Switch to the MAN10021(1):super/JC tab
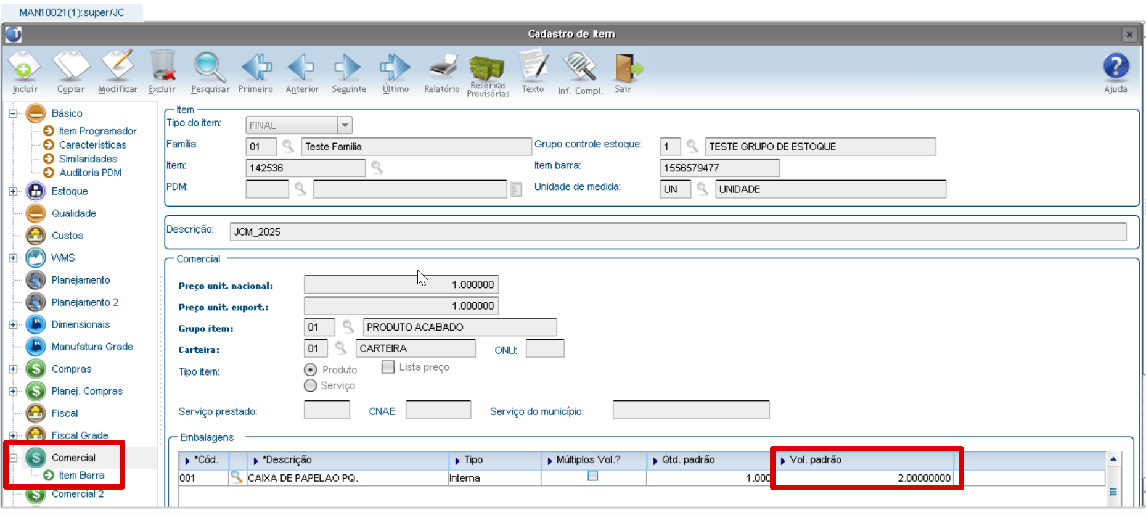This screenshot has width=1146, height=515. pos(72,12)
